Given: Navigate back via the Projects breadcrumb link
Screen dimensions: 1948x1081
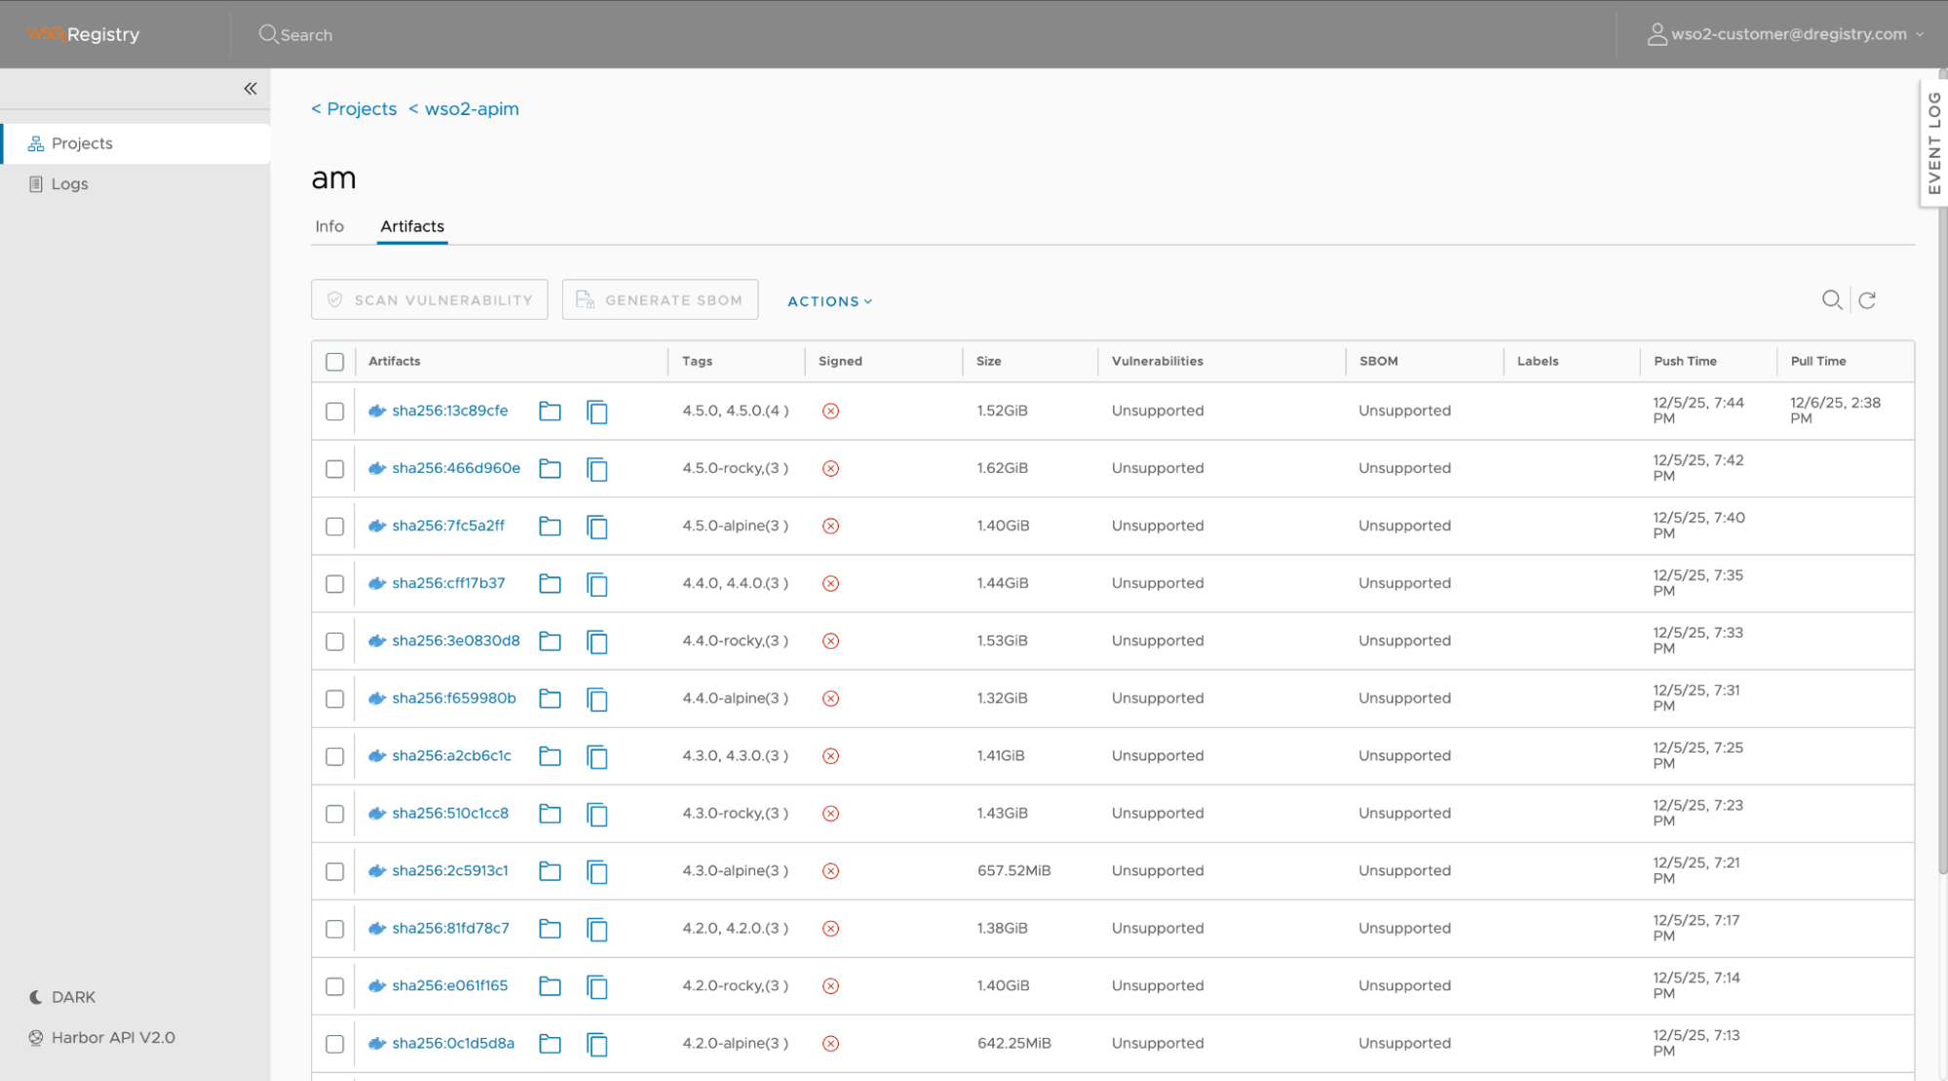Looking at the screenshot, I should point(354,108).
